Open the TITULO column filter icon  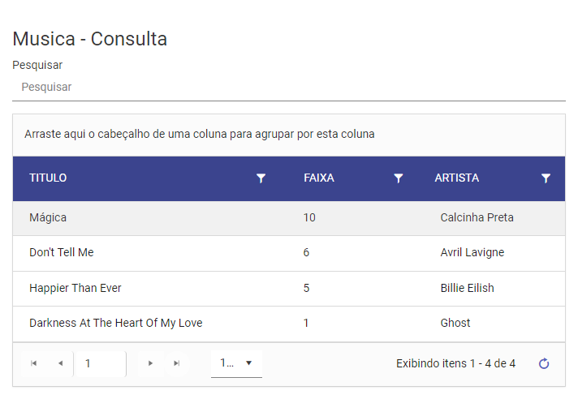261,178
